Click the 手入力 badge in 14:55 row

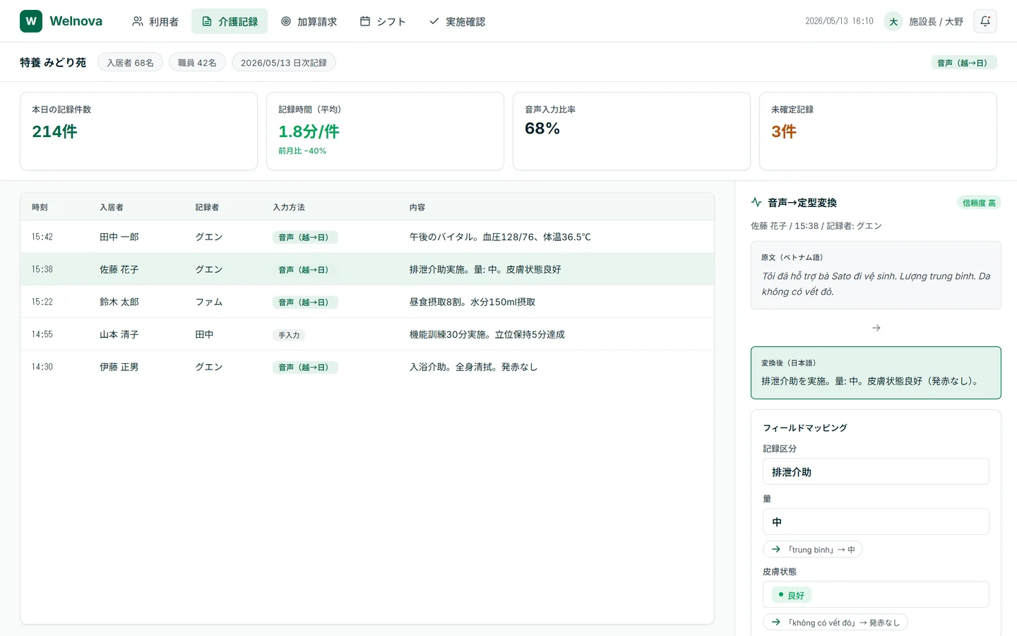click(x=289, y=335)
